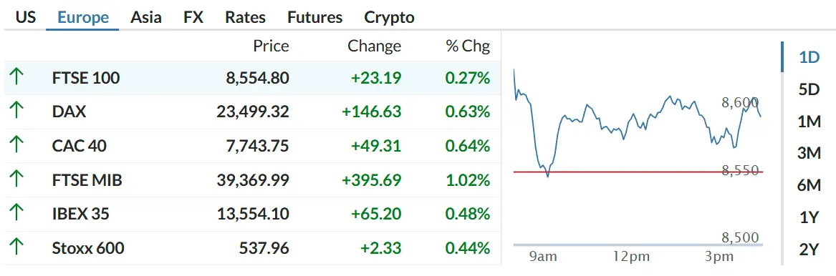Open the Stoxx 600 index link

point(88,248)
